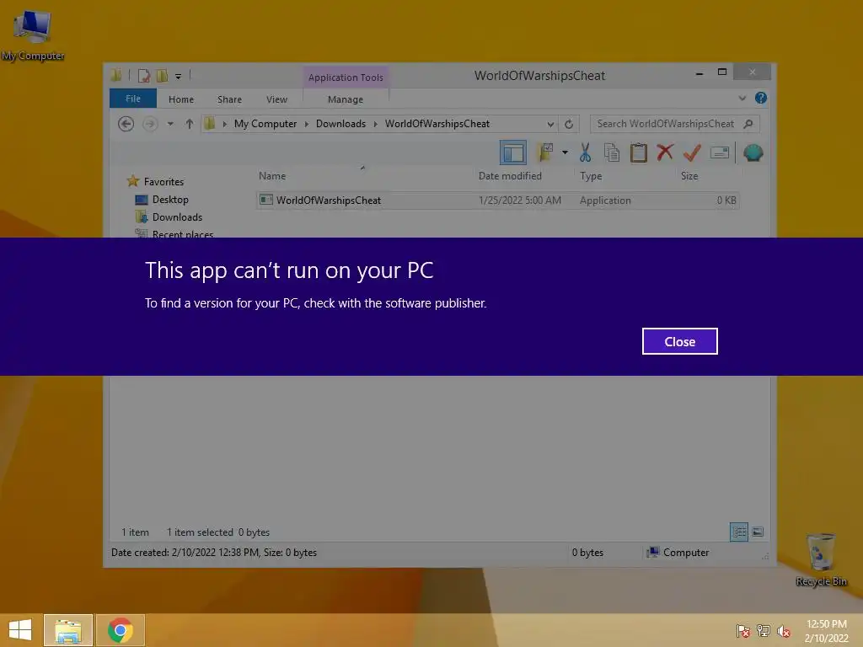Viewport: 863px width, 647px height.
Task: Select Downloads in the Favorites list
Action: pos(169,217)
